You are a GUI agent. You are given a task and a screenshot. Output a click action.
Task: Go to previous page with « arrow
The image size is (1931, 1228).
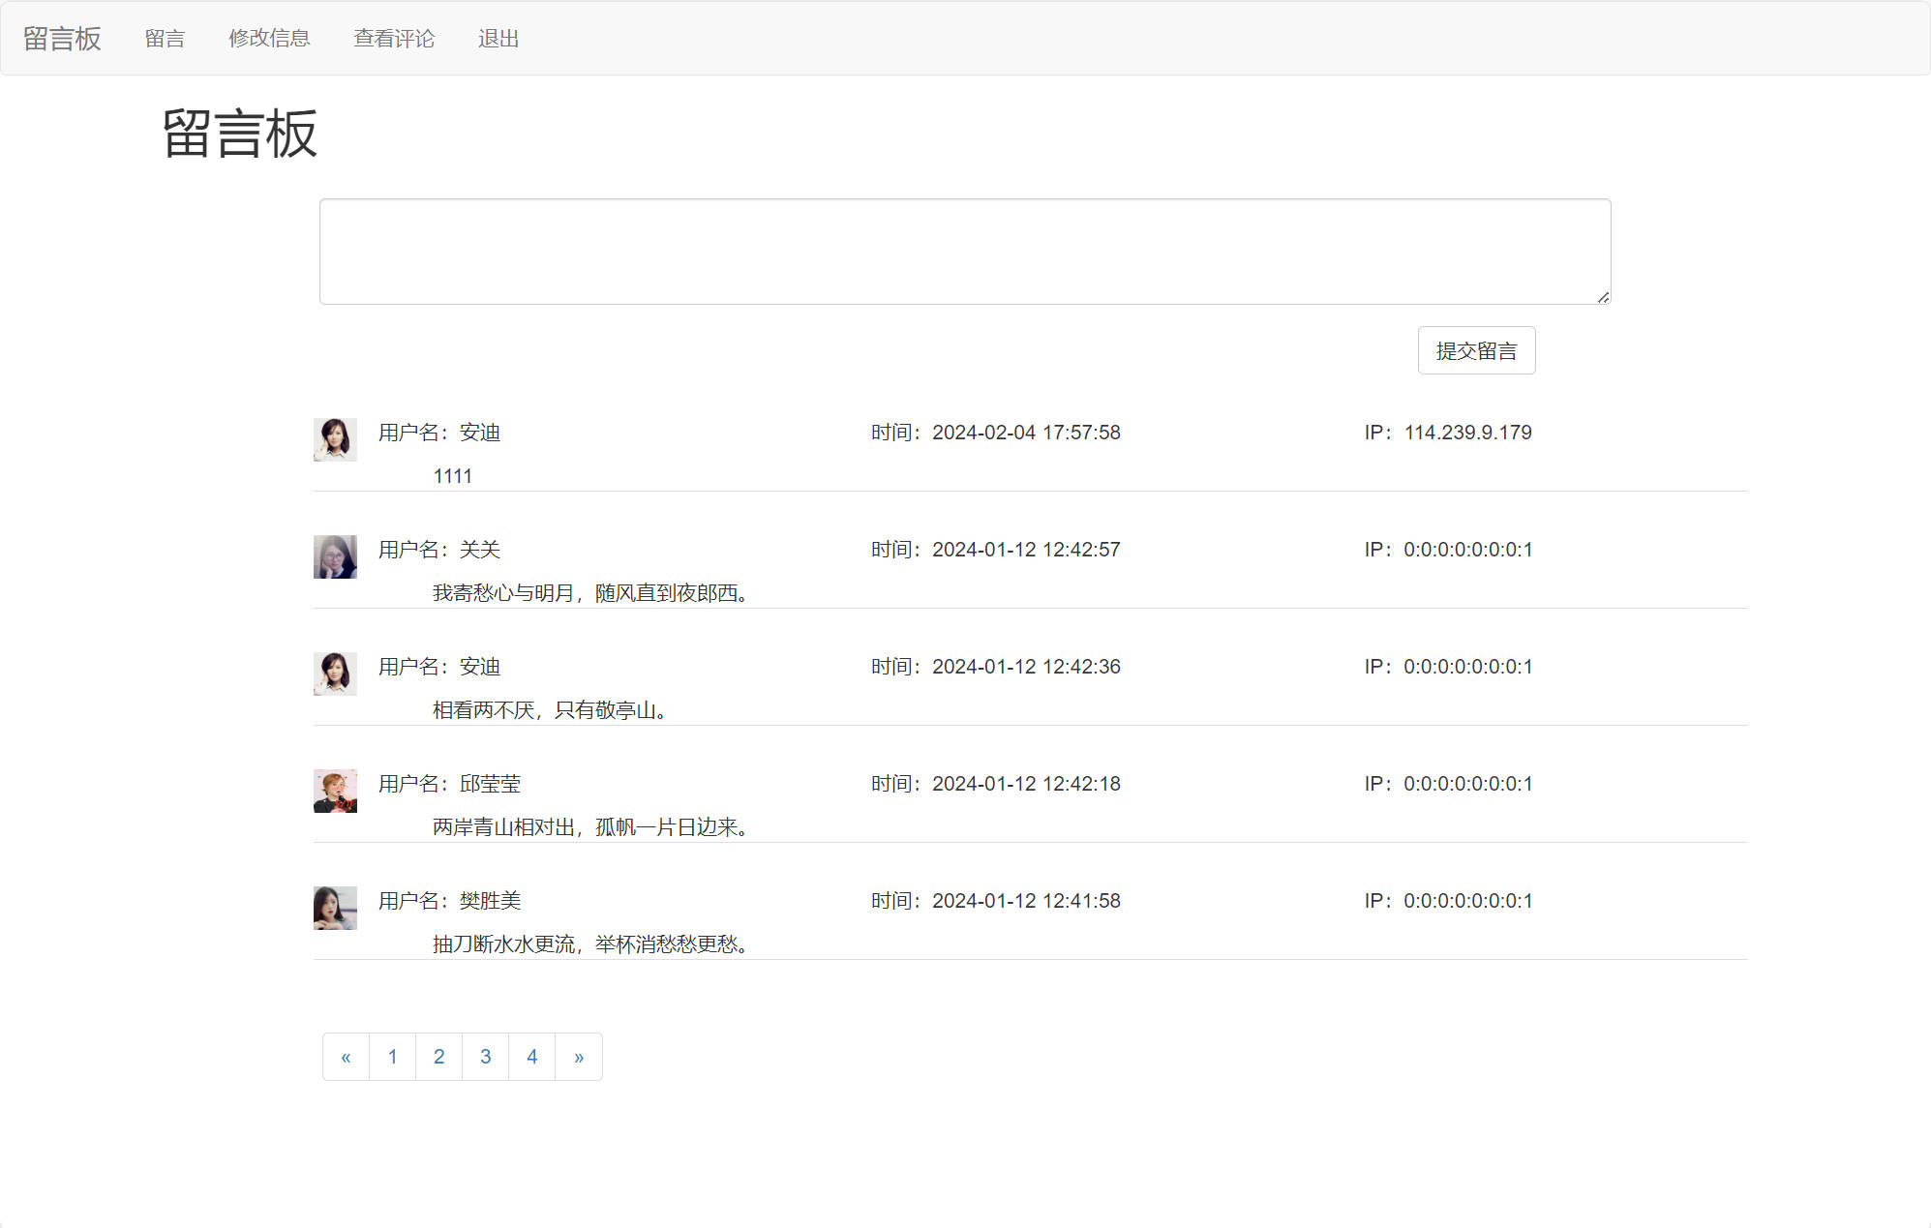346,1057
